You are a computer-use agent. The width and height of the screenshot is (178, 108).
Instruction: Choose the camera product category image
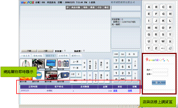pyautogui.click(x=38, y=64)
